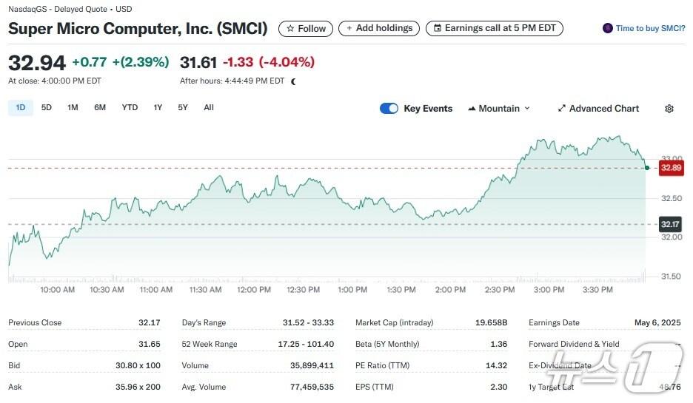Choose the YTD range tab
The width and height of the screenshot is (693, 403).
tap(130, 108)
